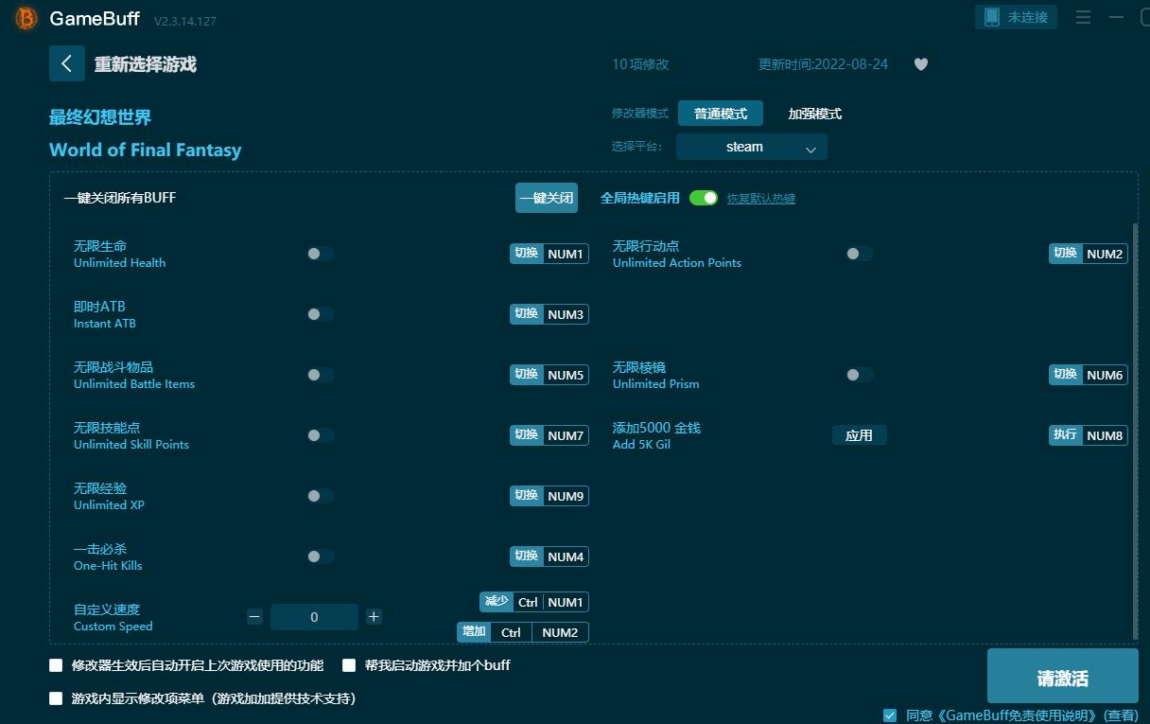
Task: Click the 应用 button for Add 5K Gil
Action: [x=859, y=435]
